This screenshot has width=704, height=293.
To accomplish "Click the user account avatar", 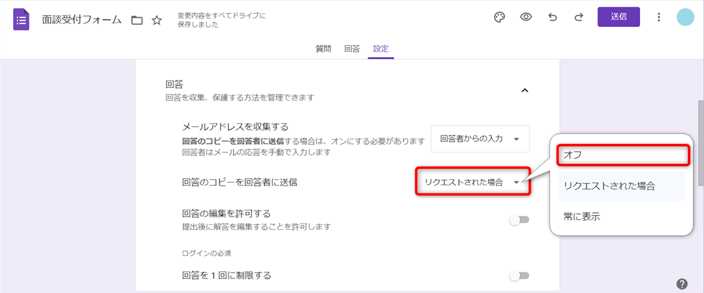I will coord(685,17).
